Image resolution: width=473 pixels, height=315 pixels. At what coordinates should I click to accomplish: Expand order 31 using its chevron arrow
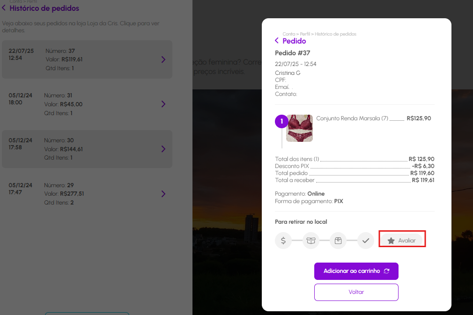click(163, 104)
